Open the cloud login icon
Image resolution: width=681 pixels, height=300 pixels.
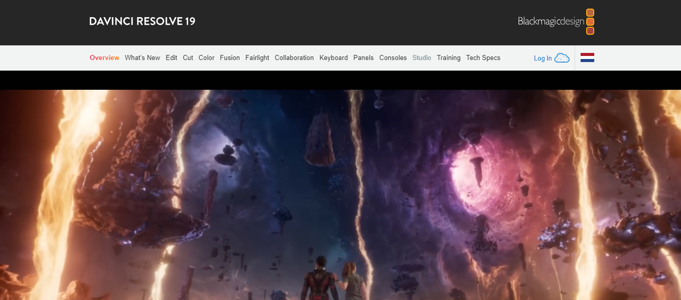click(562, 58)
